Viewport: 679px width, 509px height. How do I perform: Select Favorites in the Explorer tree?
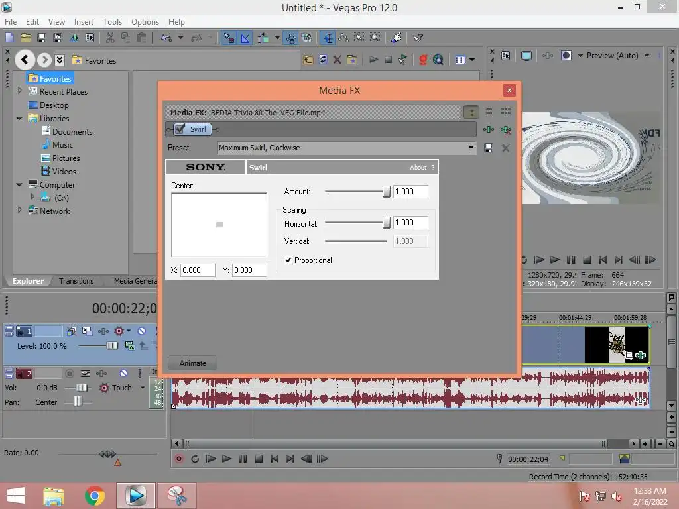pyautogui.click(x=50, y=78)
